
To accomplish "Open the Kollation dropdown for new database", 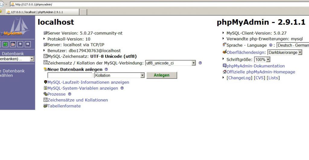I will [119, 75].
